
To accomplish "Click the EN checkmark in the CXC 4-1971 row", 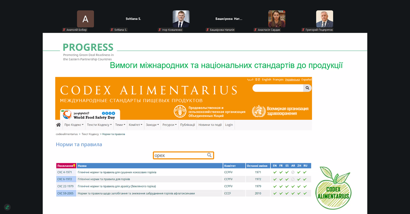I will coord(275,172).
